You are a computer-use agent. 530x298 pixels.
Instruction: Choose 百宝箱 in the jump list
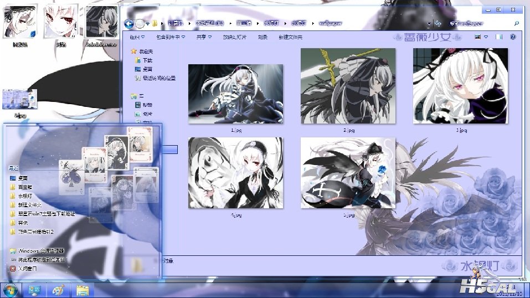click(x=25, y=187)
